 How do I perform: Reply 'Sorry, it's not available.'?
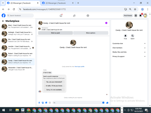[x=54, y=90]
